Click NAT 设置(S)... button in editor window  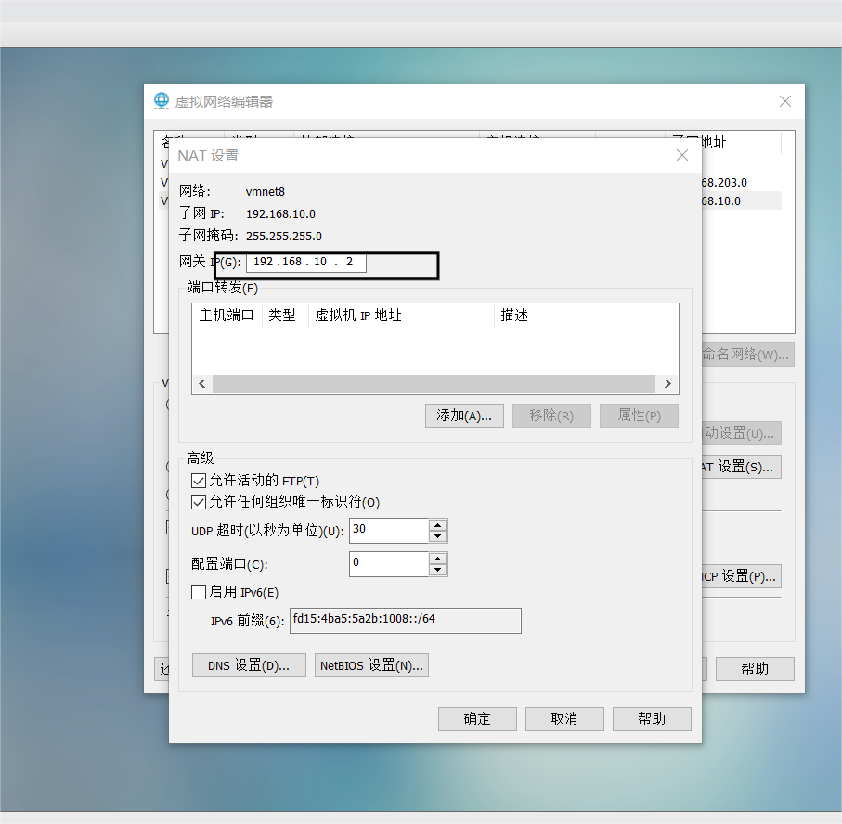(x=741, y=467)
